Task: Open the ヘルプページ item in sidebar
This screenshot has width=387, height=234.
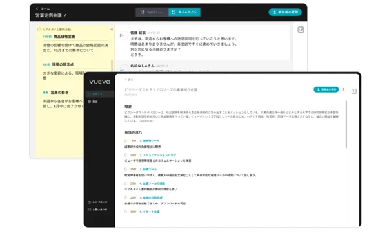Action: (x=97, y=202)
